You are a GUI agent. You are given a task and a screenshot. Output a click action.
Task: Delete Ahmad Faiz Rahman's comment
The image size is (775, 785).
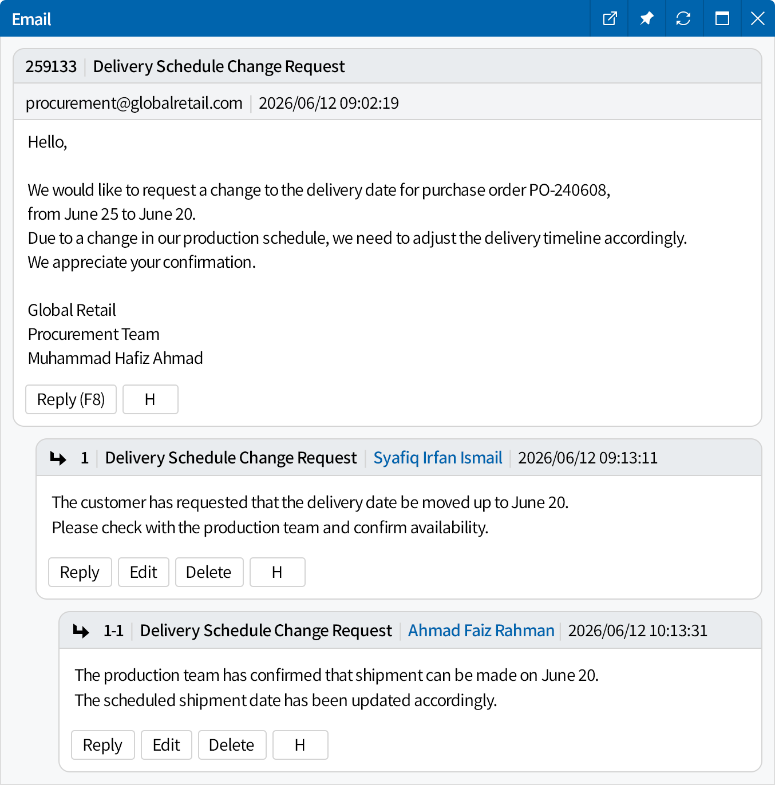click(232, 745)
